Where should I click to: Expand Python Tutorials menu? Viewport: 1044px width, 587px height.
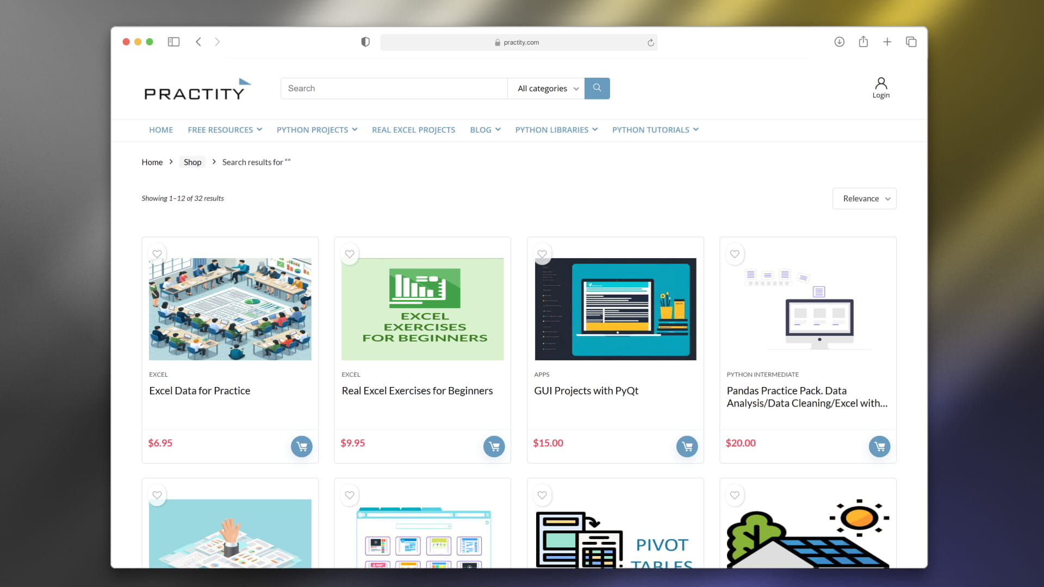656,130
